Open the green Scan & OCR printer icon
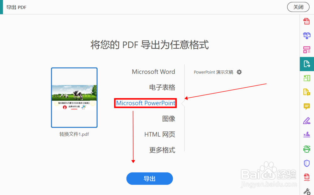 pos(306,149)
